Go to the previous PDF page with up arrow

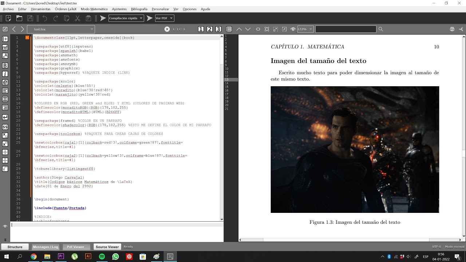point(239,29)
